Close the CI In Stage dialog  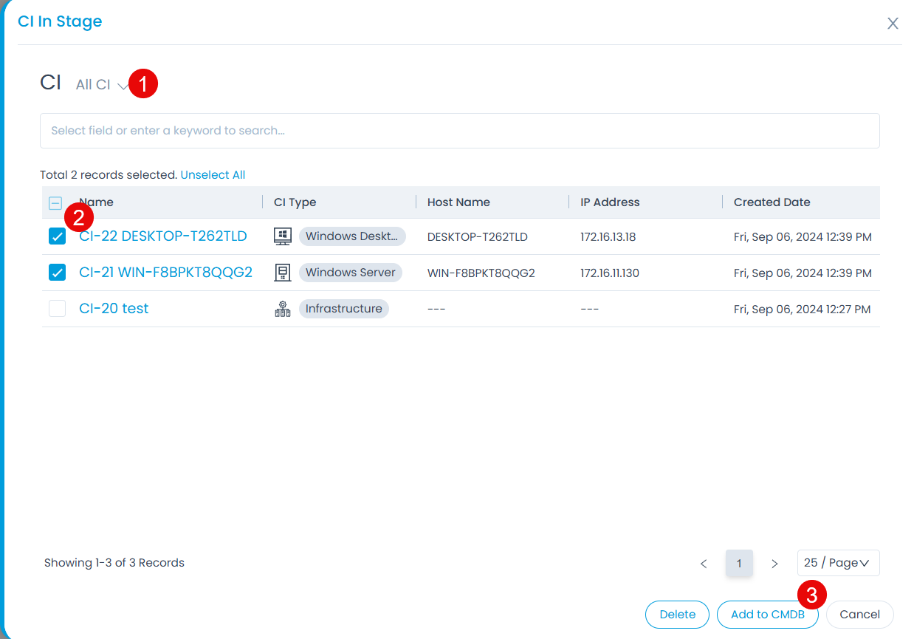click(893, 24)
